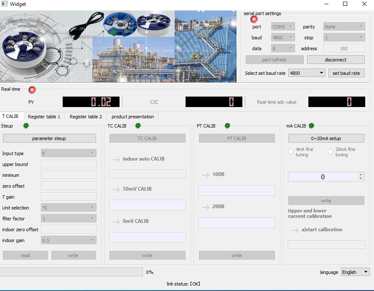
Task: Click the Widget app icon in title bar
Action: tap(4, 4)
